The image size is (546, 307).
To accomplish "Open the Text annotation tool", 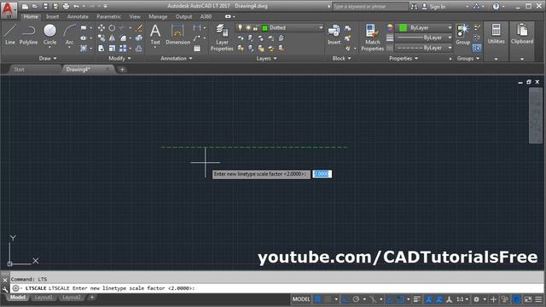I will click(x=155, y=35).
